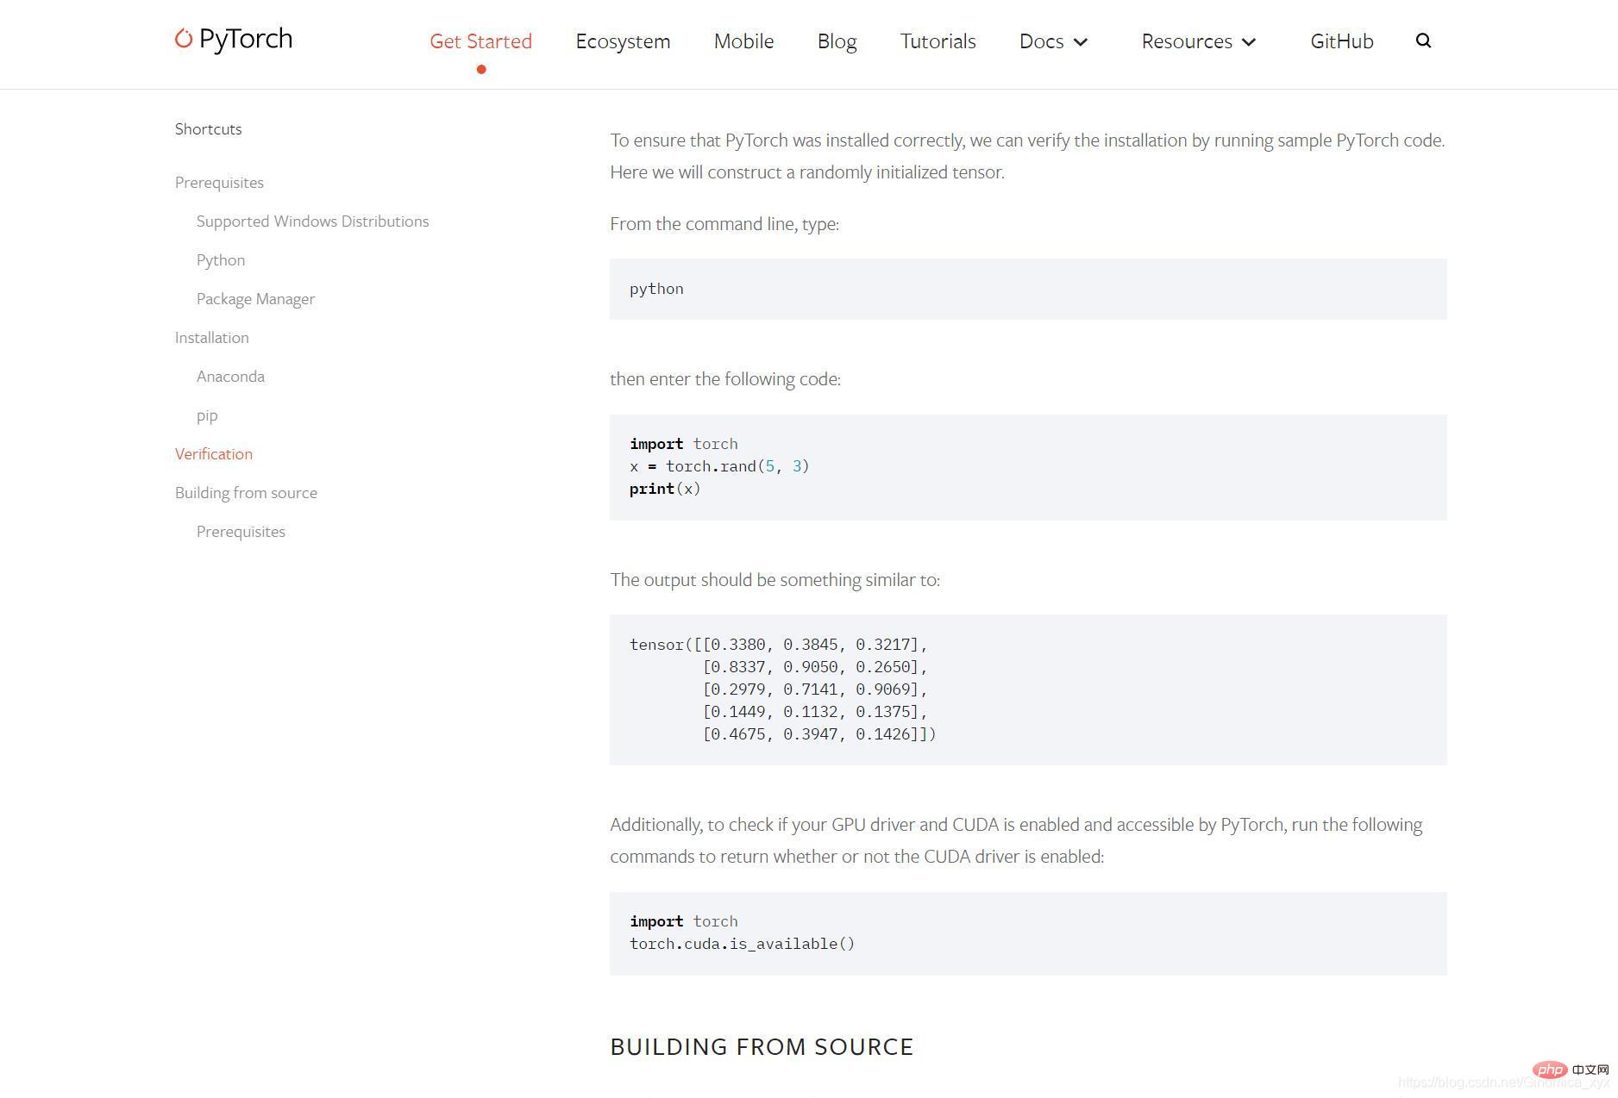This screenshot has width=1618, height=1098.
Task: Open the Tutorials menu item
Action: pos(938,41)
